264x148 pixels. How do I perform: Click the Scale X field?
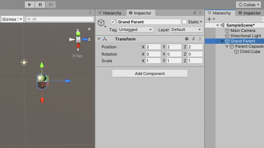click(153, 61)
